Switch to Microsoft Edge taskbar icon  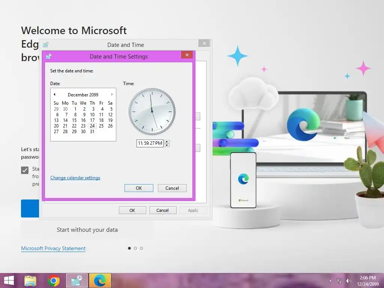[100, 280]
